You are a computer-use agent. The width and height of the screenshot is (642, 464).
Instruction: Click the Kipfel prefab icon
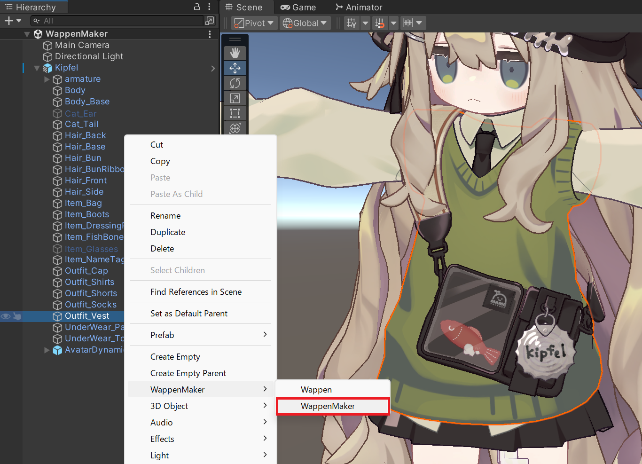point(47,68)
